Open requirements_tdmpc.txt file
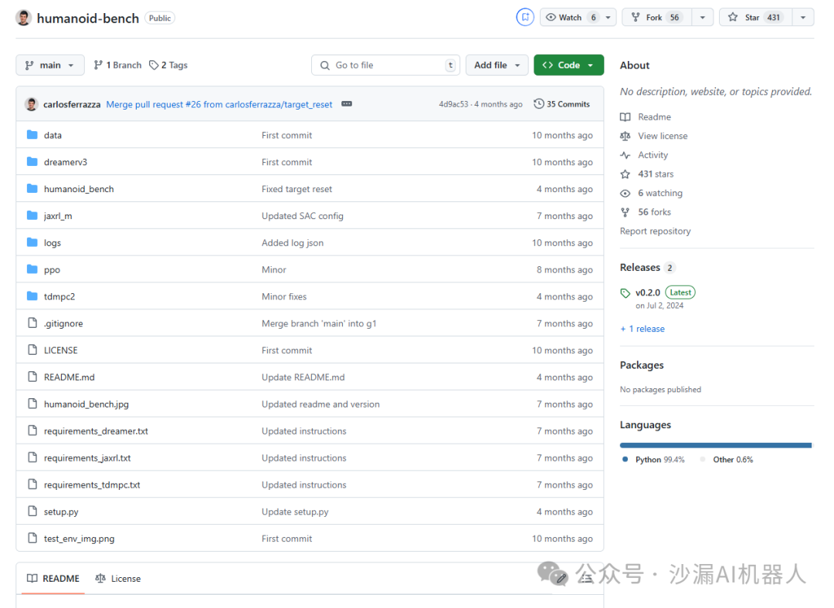Image resolution: width=834 pixels, height=608 pixels. pyautogui.click(x=92, y=485)
